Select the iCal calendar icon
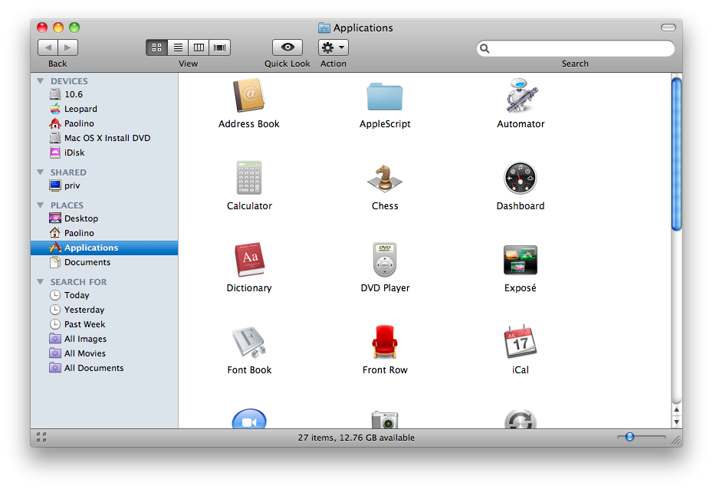713x489 pixels. point(521,342)
